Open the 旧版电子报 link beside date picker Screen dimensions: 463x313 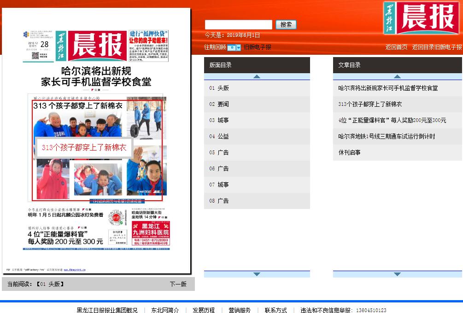click(x=258, y=47)
